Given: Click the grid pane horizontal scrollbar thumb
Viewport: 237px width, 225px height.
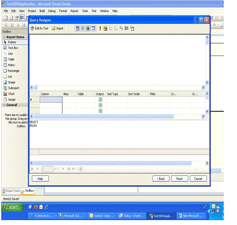Looking at the screenshot, I should pyautogui.click(x=104, y=116).
